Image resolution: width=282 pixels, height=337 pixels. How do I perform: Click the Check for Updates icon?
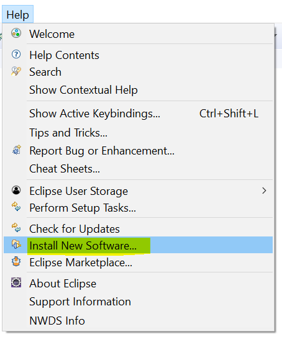point(16,228)
